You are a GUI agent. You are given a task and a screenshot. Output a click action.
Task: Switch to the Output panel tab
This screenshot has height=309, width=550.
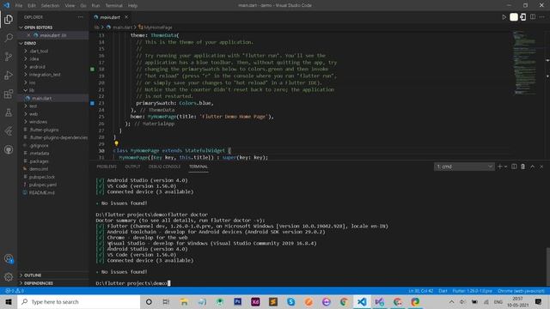(x=132, y=167)
